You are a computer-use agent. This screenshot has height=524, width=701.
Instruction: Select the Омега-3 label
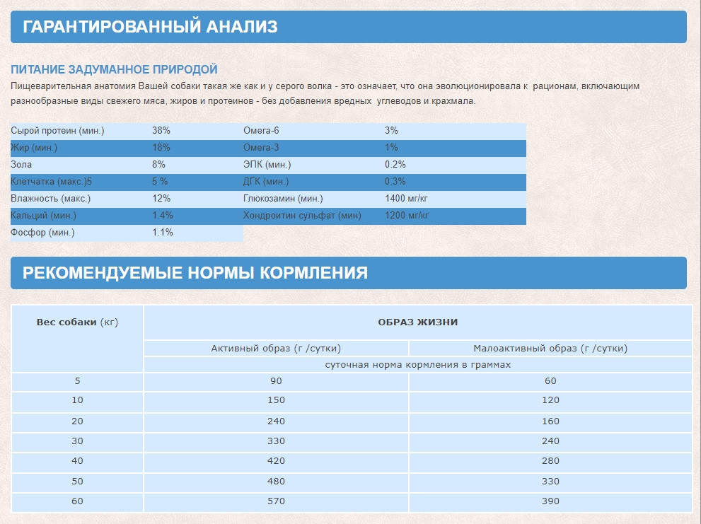tap(261, 148)
